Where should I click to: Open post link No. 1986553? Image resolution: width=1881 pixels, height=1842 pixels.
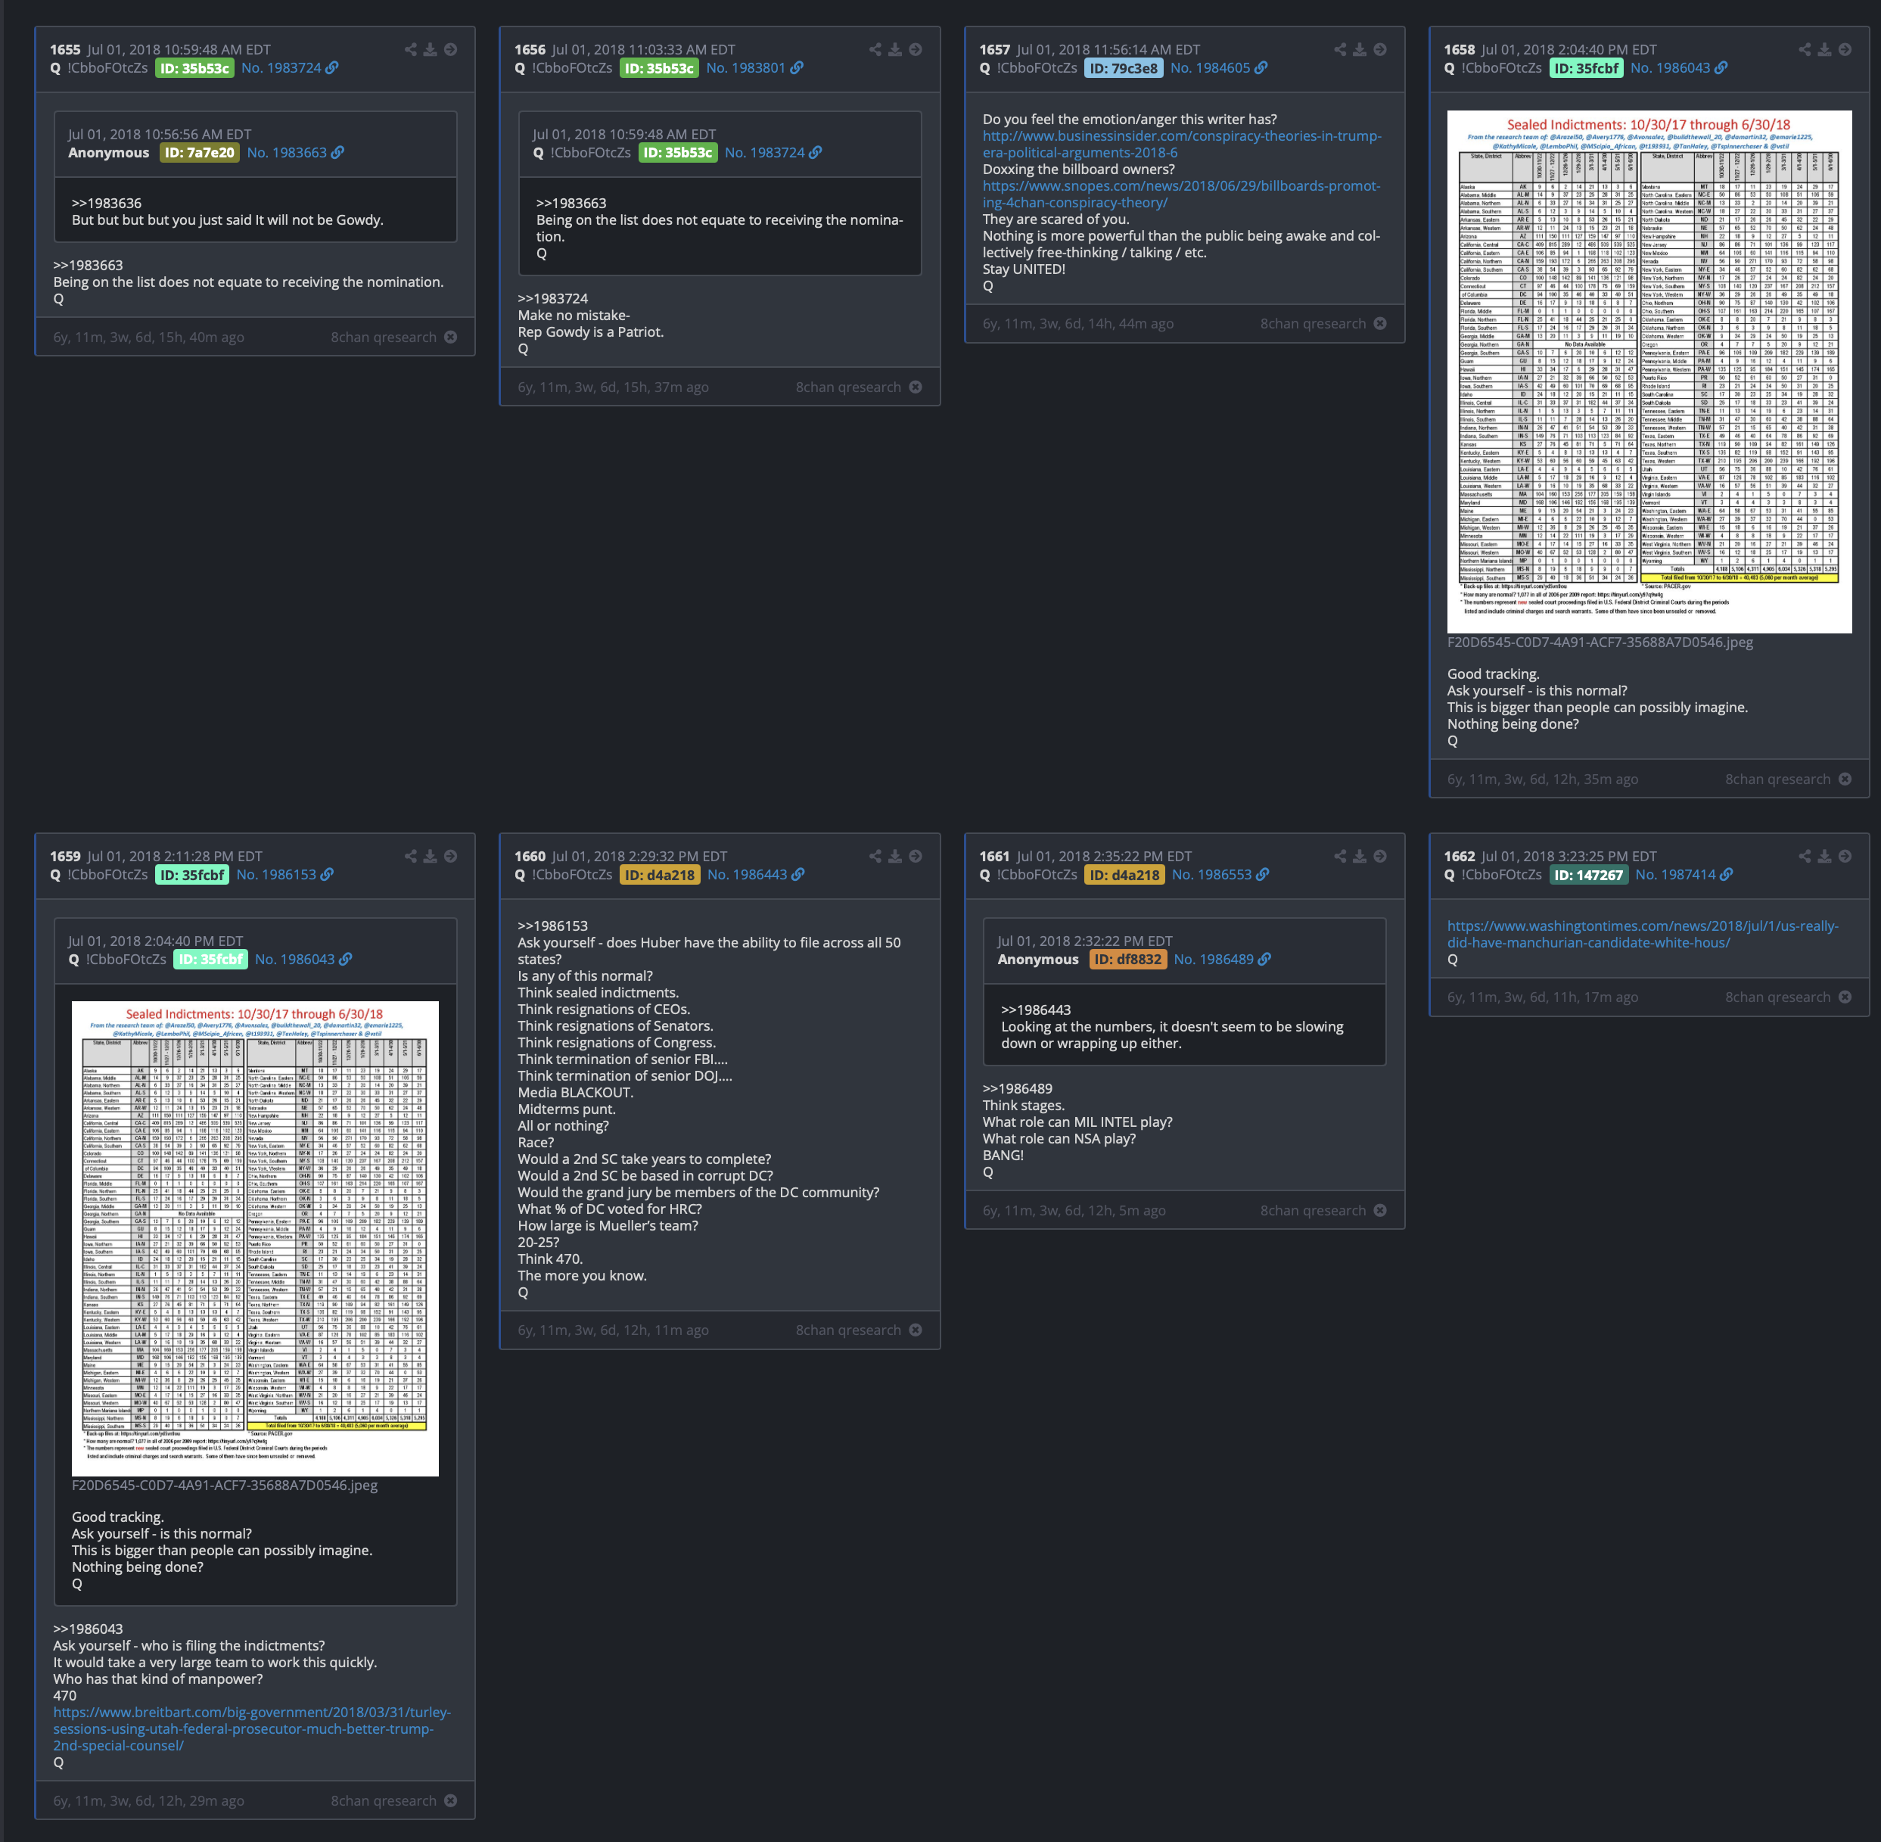1220,875
